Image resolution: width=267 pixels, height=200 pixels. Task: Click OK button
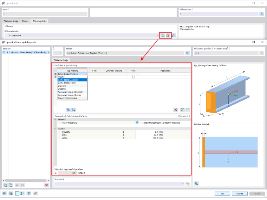pyautogui.click(x=222, y=194)
